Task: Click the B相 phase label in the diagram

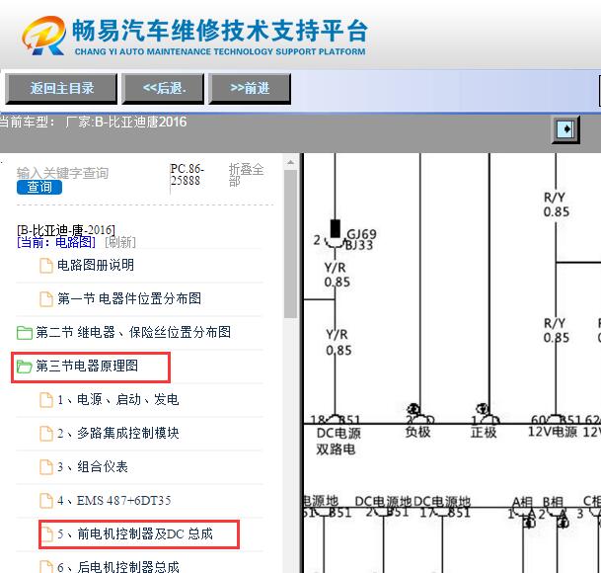Action: coord(553,502)
